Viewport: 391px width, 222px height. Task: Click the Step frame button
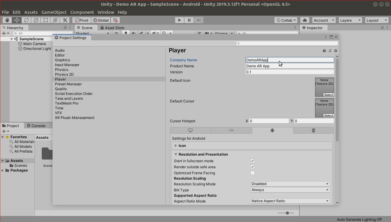199,20
